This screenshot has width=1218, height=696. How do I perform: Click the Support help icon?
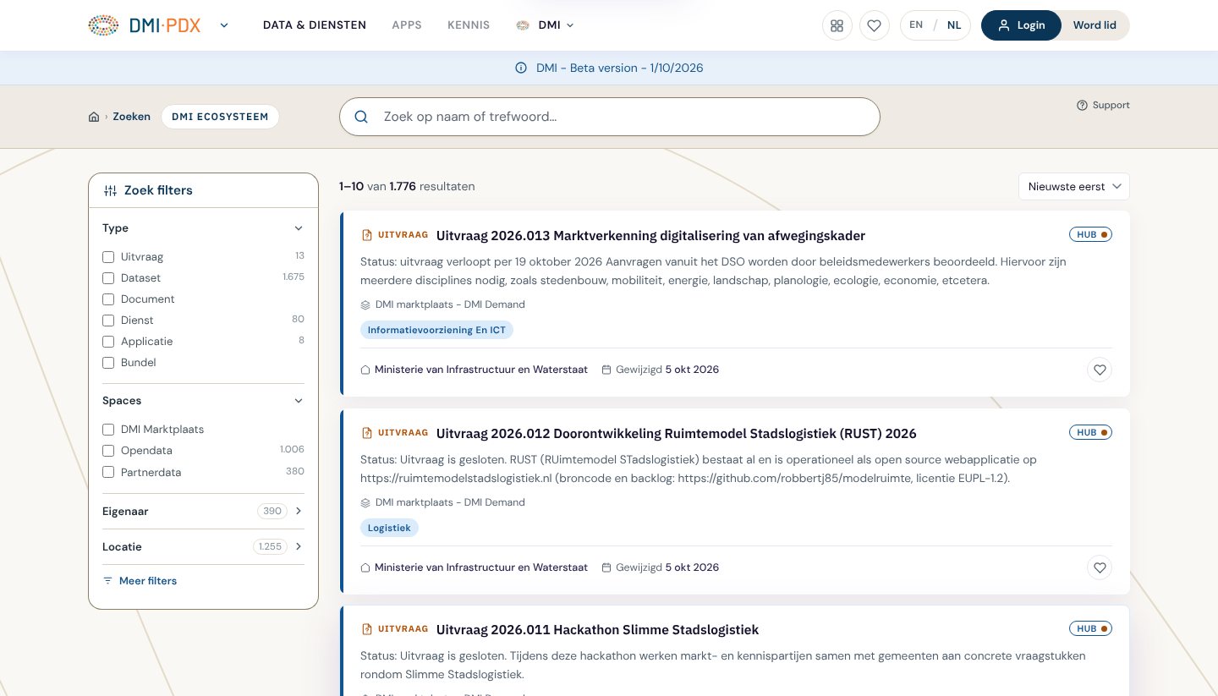(1082, 105)
